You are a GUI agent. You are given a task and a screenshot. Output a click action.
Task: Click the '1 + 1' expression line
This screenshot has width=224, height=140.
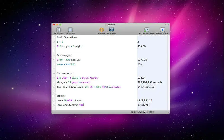(x=60, y=42)
